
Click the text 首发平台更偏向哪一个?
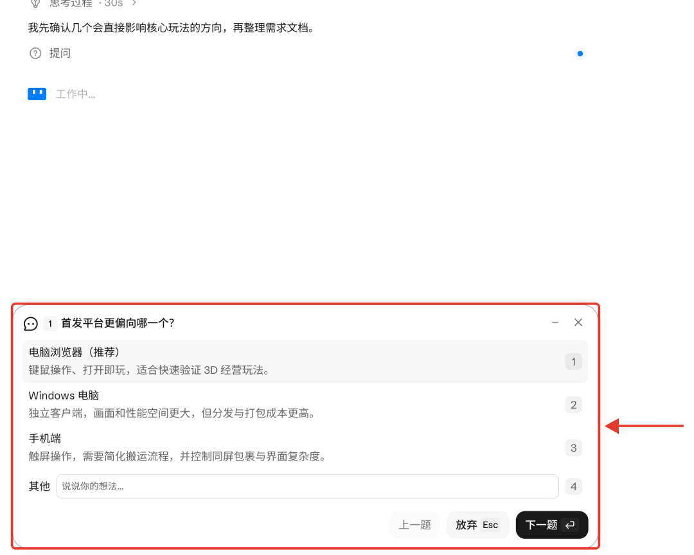pos(118,323)
